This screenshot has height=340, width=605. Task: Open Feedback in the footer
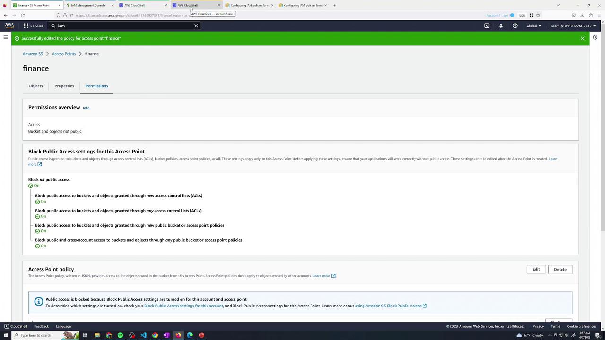pyautogui.click(x=41, y=326)
